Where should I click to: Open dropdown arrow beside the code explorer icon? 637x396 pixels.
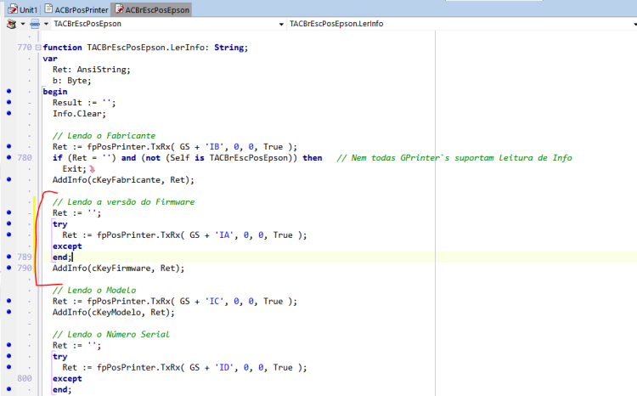pos(23,24)
